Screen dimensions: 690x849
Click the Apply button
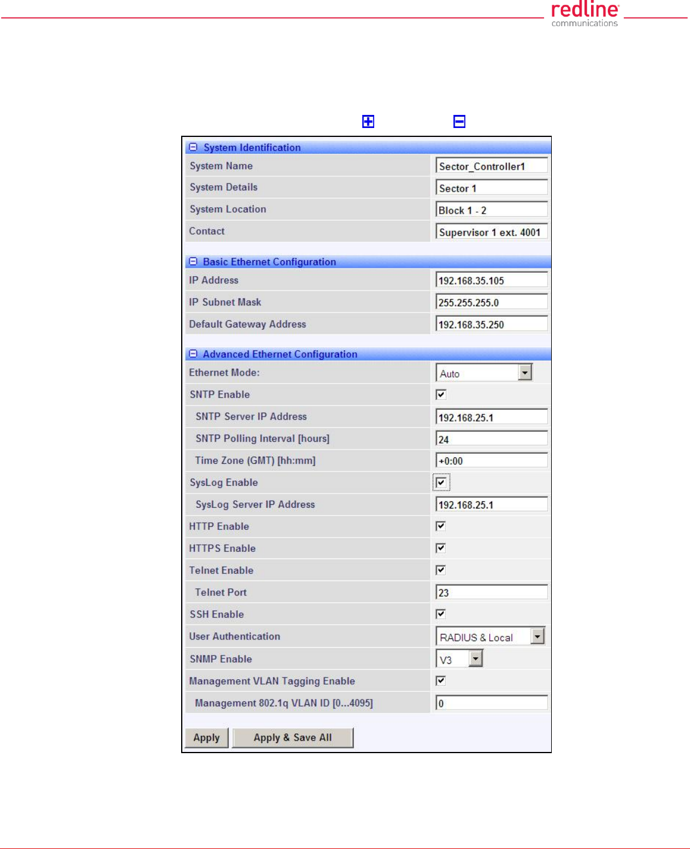pos(207,738)
